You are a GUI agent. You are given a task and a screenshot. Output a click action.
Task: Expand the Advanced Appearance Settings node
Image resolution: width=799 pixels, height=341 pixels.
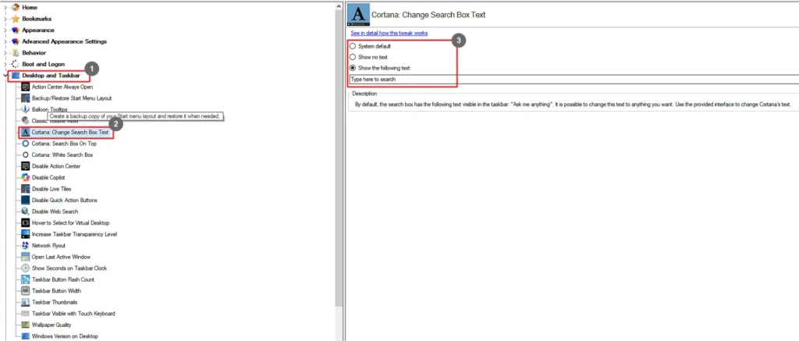[5, 41]
